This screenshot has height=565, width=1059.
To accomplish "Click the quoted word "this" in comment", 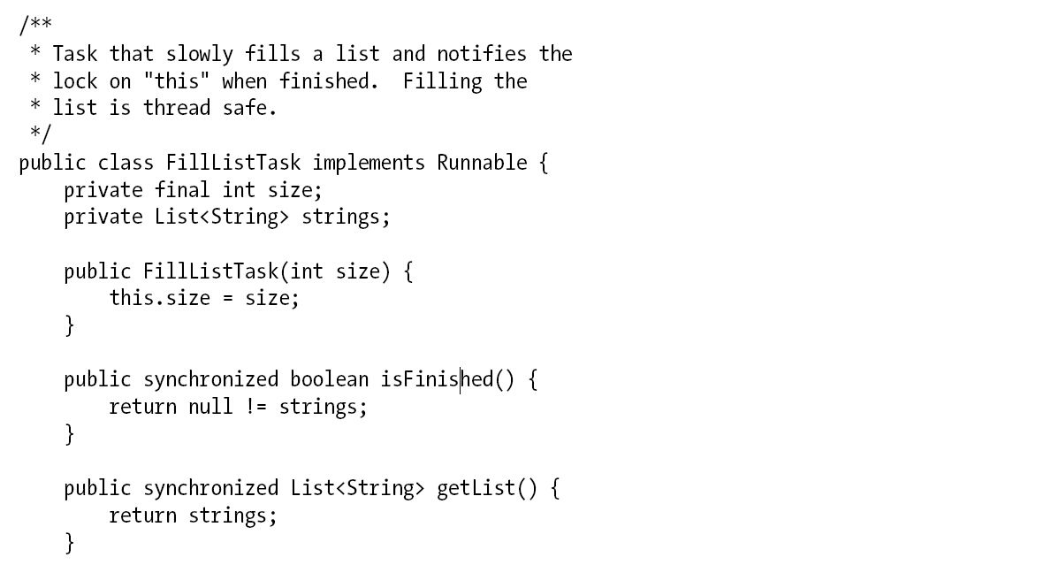I will 176,80.
